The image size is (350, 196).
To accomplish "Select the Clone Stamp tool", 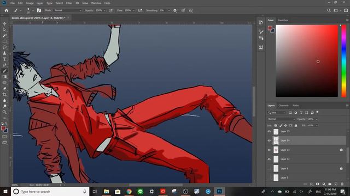I will tap(4, 53).
